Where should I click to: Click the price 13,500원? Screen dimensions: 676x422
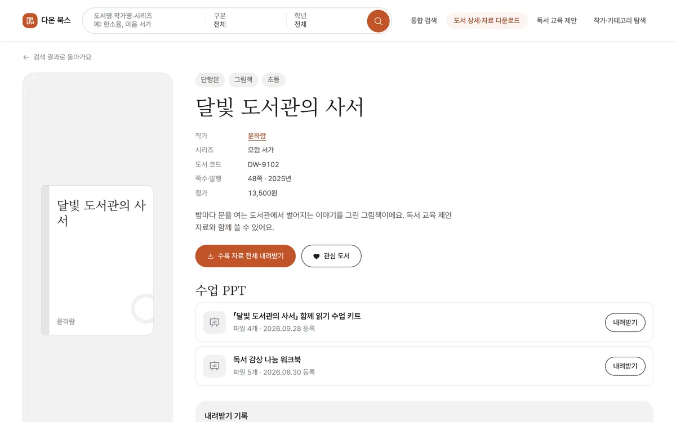(263, 193)
